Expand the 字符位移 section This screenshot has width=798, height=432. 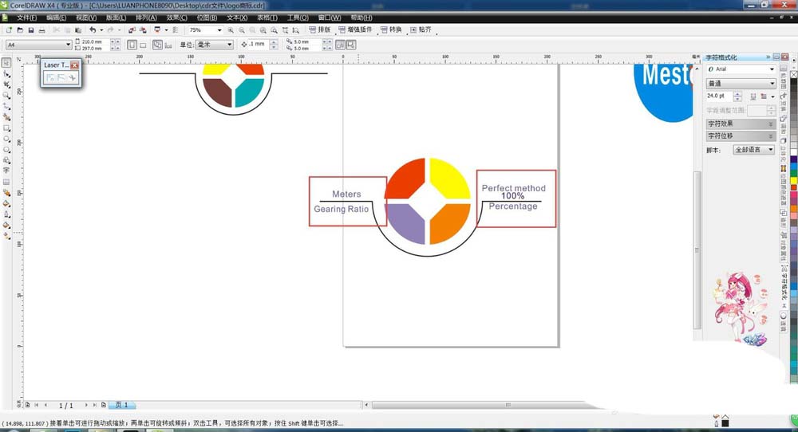click(741, 135)
